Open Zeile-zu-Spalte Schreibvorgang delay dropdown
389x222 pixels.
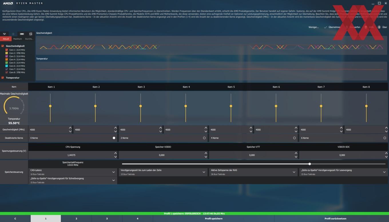[73, 180]
